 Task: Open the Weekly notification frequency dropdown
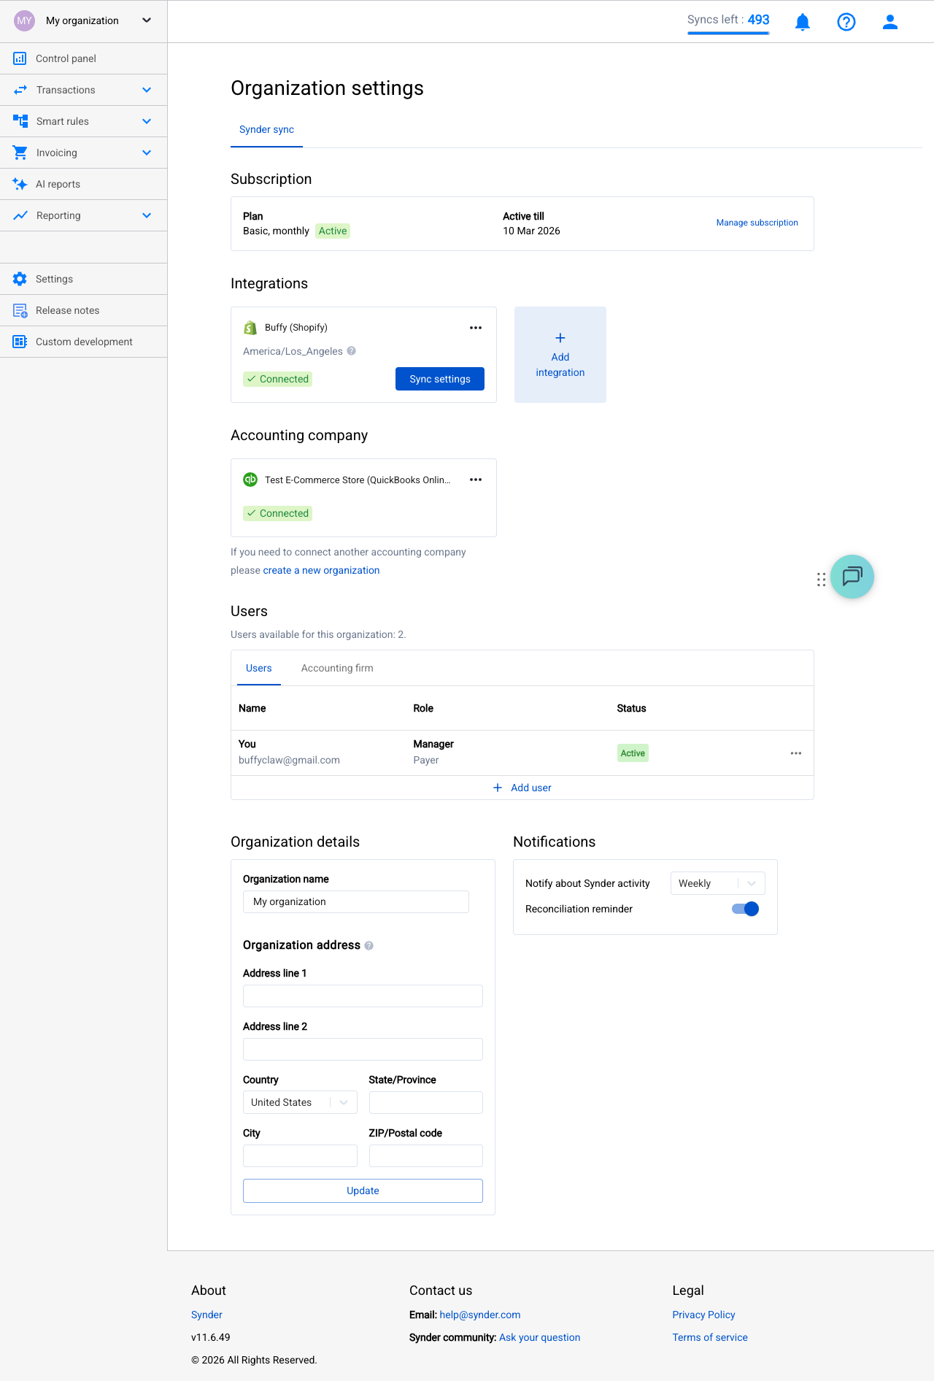[x=718, y=883]
